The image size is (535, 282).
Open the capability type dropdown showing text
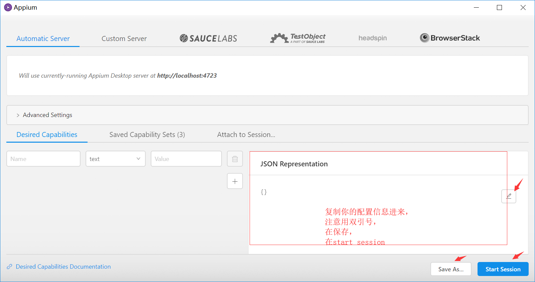(116, 159)
